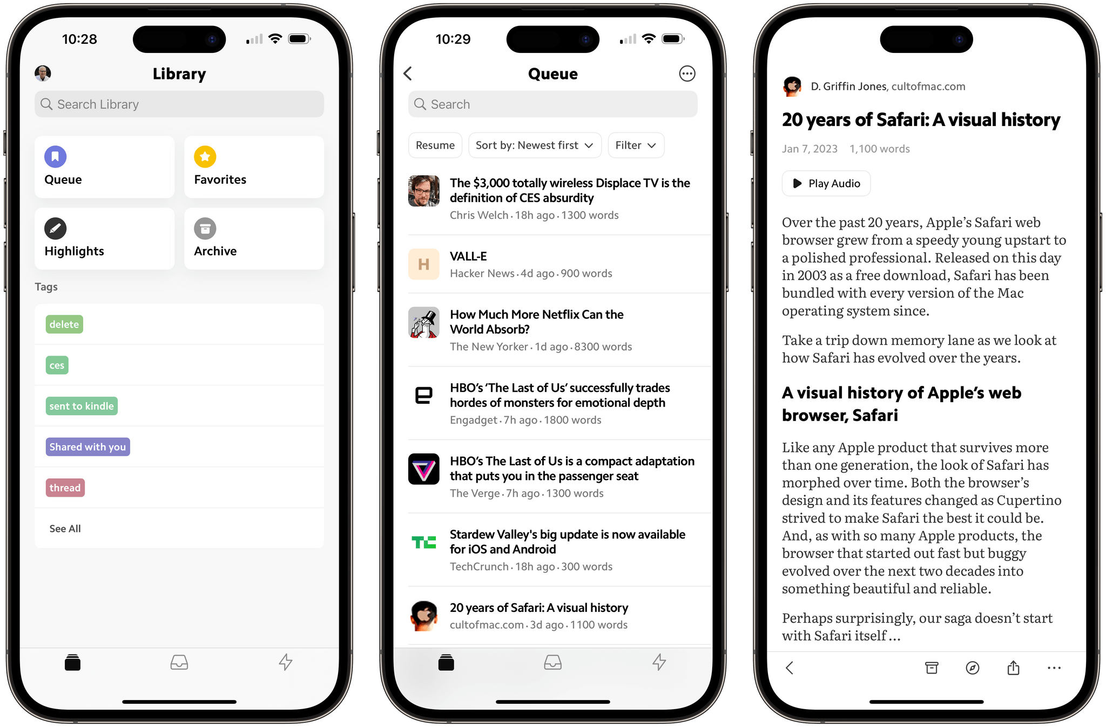Image resolution: width=1106 pixels, height=727 pixels.
Task: Toggle the 'delete' tag filter
Action: (x=64, y=324)
